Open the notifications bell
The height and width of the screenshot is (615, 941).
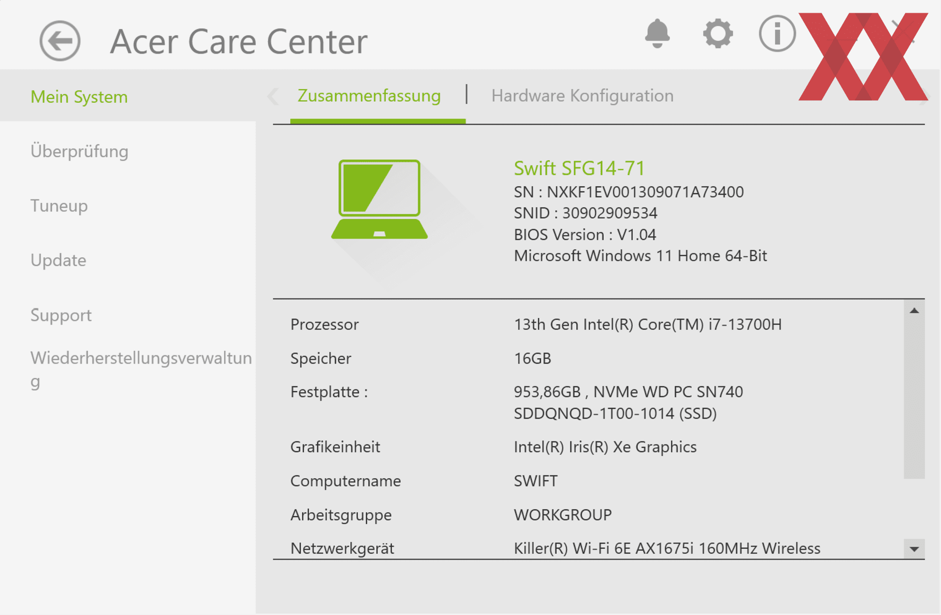(657, 34)
